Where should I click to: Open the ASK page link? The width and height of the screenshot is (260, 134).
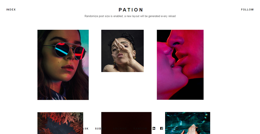click(x=85, y=129)
